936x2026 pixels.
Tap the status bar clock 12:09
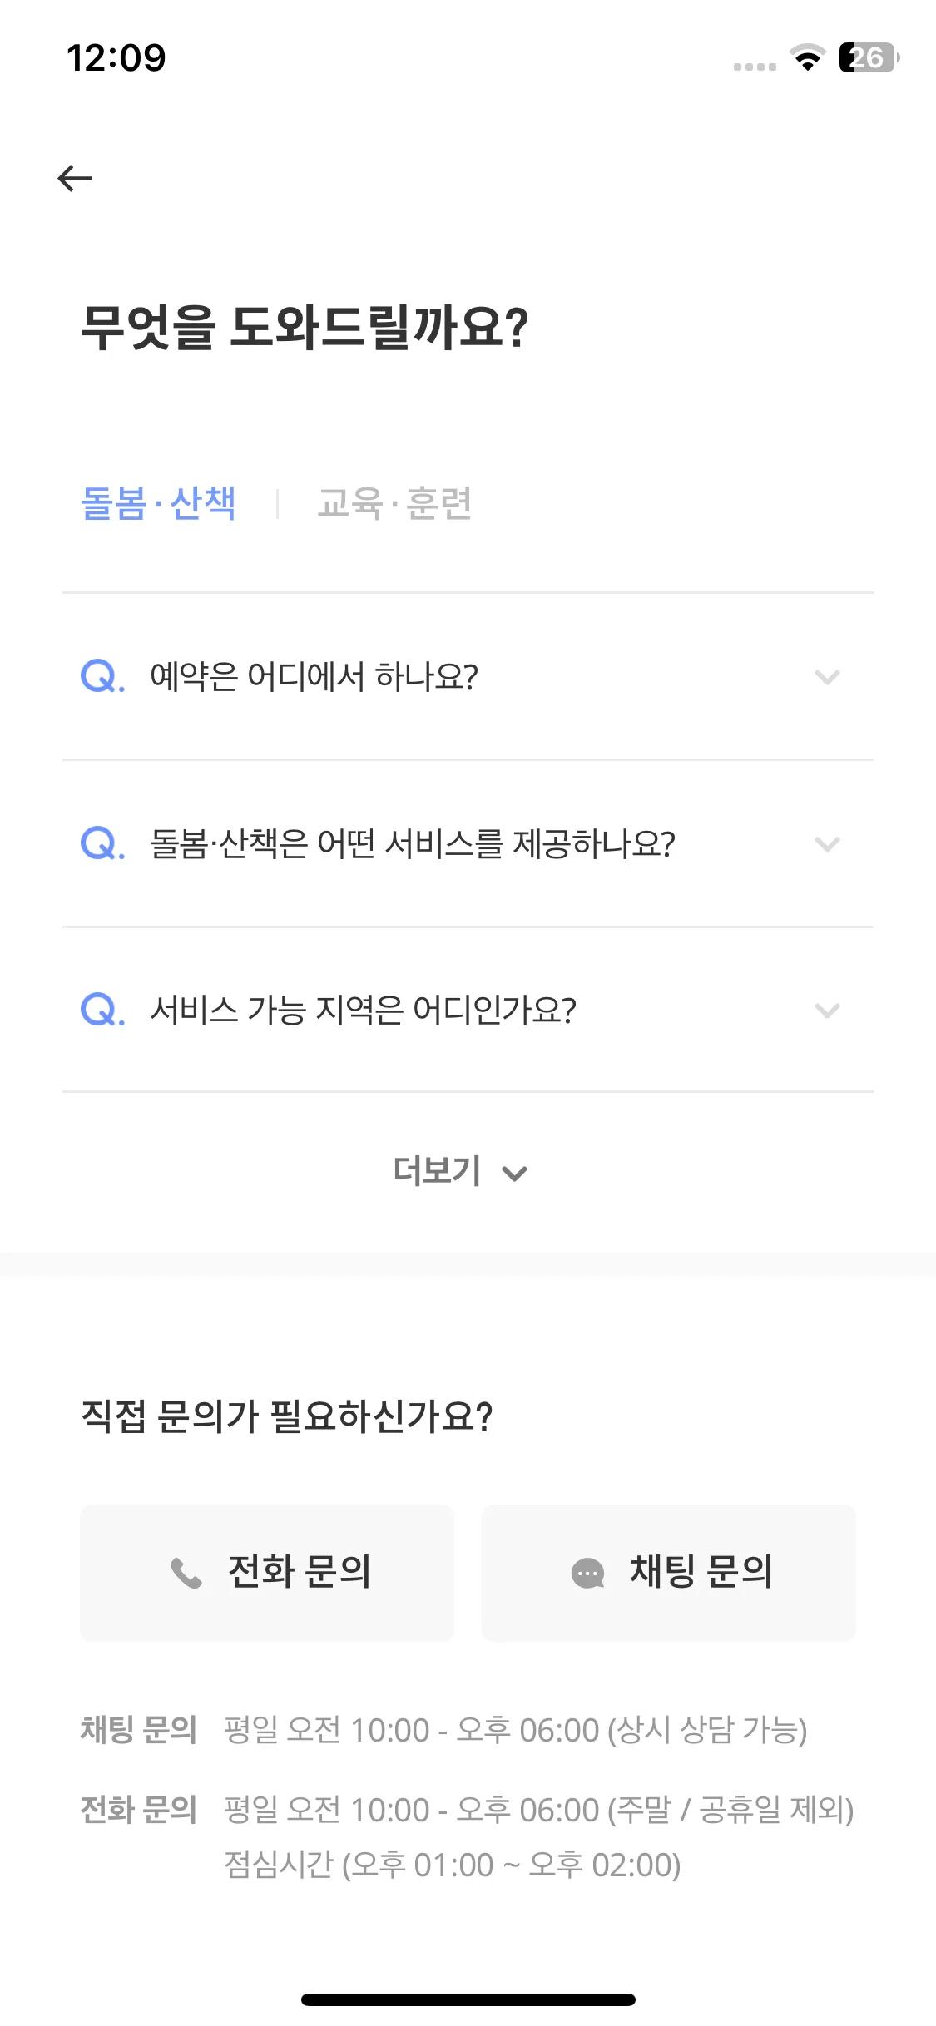pyautogui.click(x=116, y=58)
